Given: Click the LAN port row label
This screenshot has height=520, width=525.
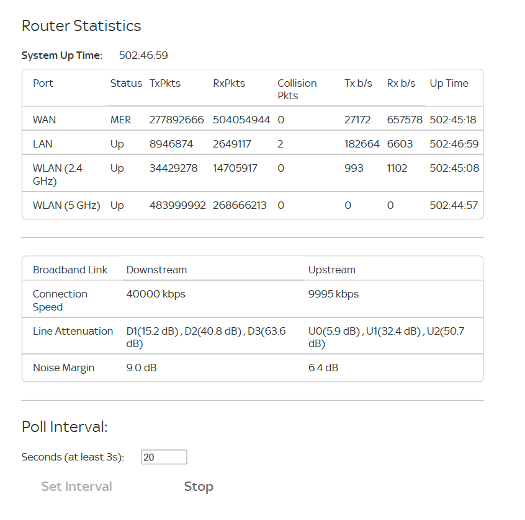Looking at the screenshot, I should click(42, 144).
